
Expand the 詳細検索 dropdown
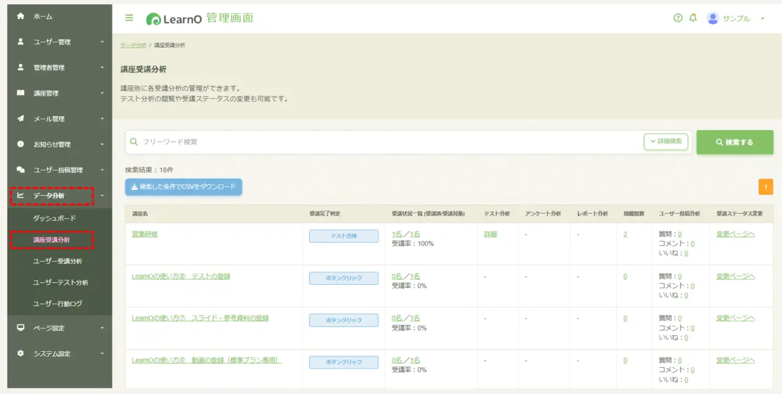point(665,142)
